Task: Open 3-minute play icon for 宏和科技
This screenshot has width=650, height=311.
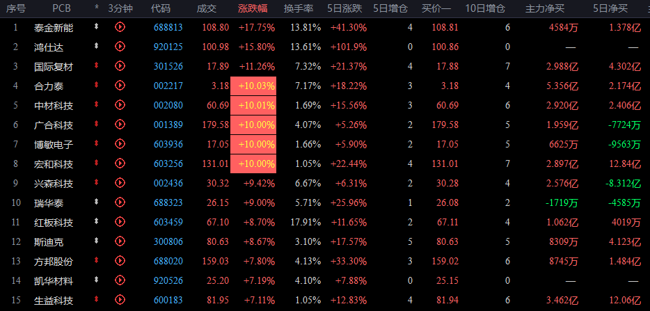Action: pos(120,164)
